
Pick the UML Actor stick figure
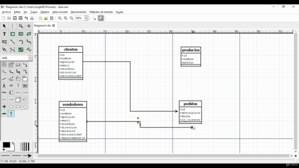coord(4,86)
